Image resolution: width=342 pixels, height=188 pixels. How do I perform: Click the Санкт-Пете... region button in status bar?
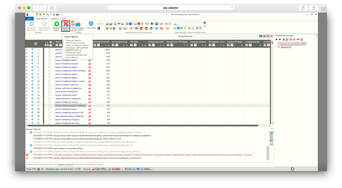coord(101,169)
